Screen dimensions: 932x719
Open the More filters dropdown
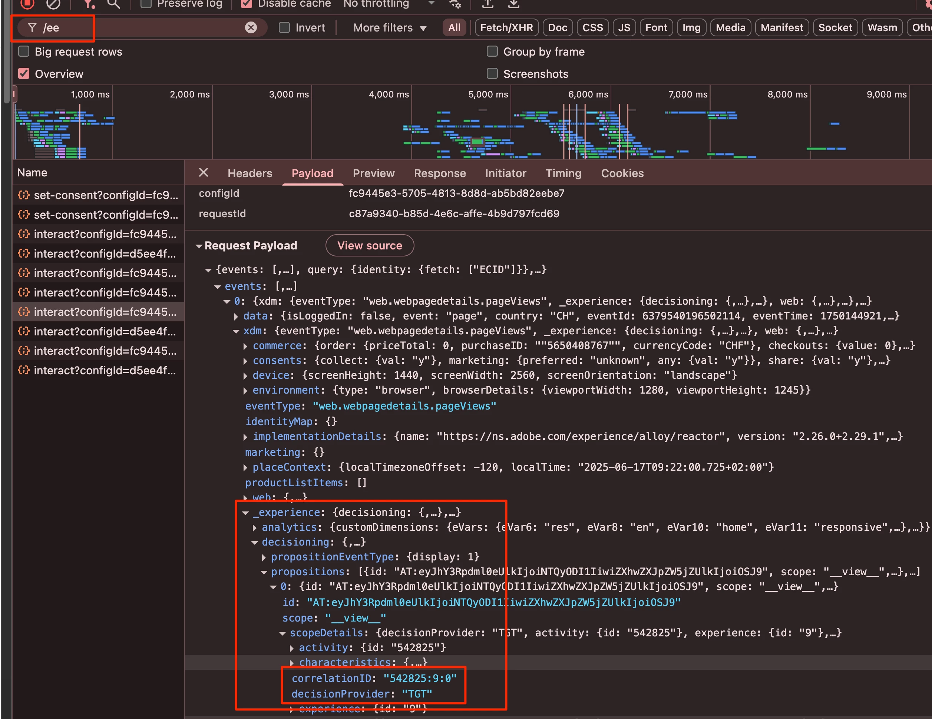point(390,28)
